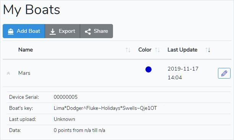This screenshot has width=234, height=140.
Task: Sort table by Last Update arrows
Action: click(208, 50)
